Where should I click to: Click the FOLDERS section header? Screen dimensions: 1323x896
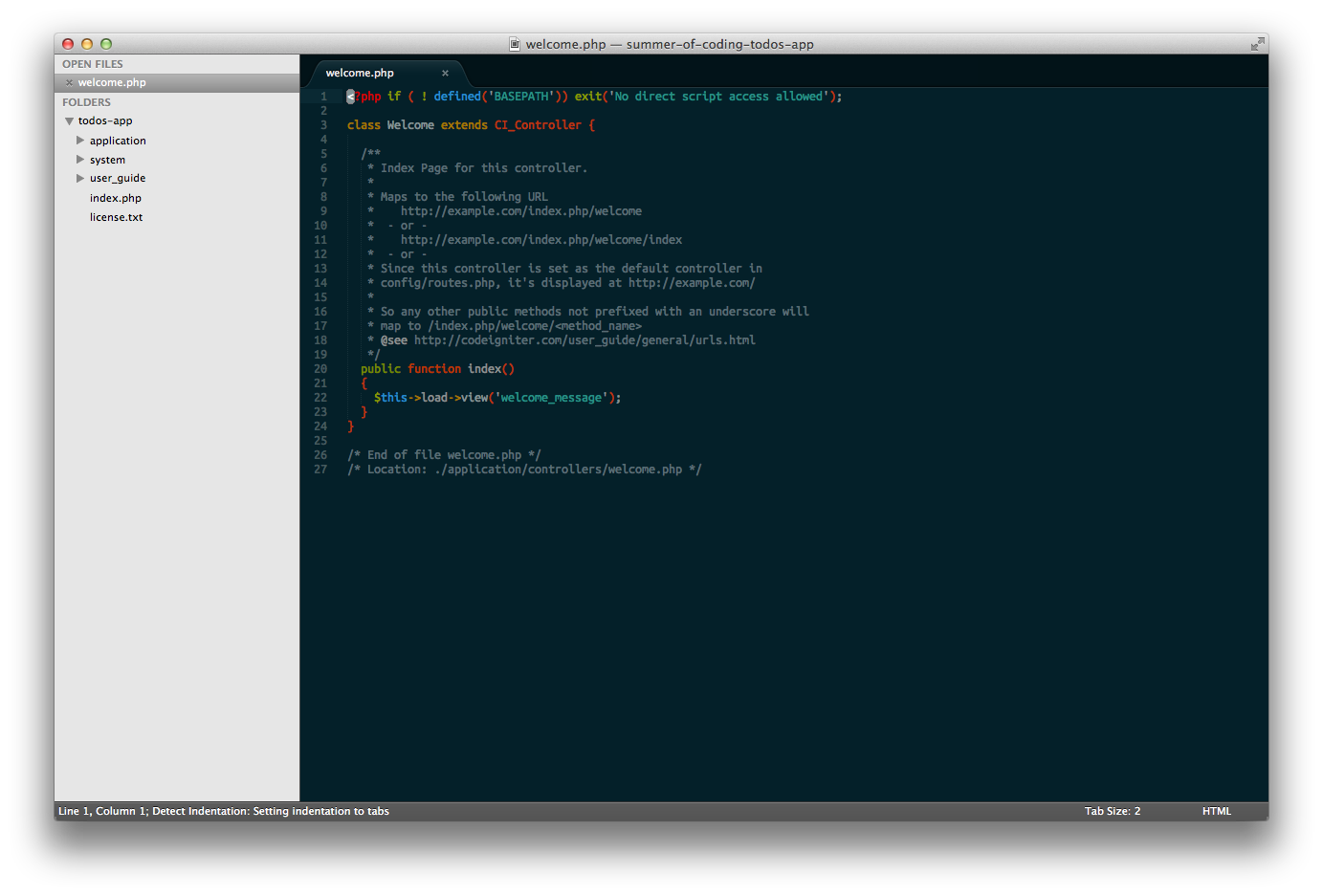coord(86,102)
